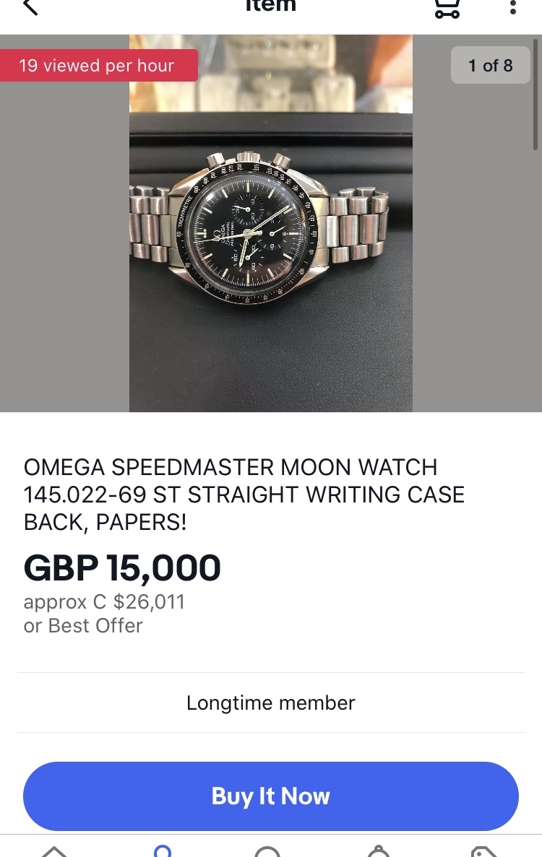
Task: Select the 'or Best Offer' text
Action: (x=83, y=625)
